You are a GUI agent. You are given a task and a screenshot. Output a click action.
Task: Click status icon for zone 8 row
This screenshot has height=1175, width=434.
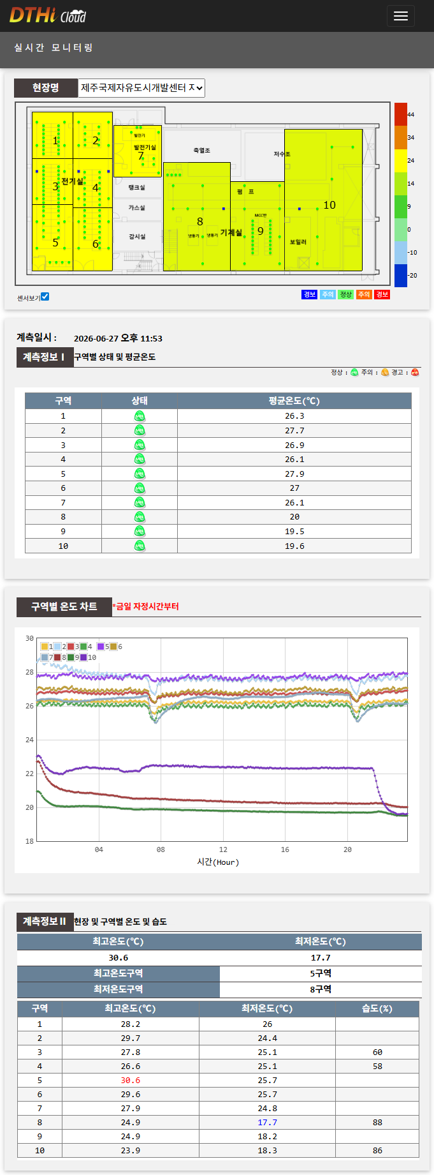point(140,517)
